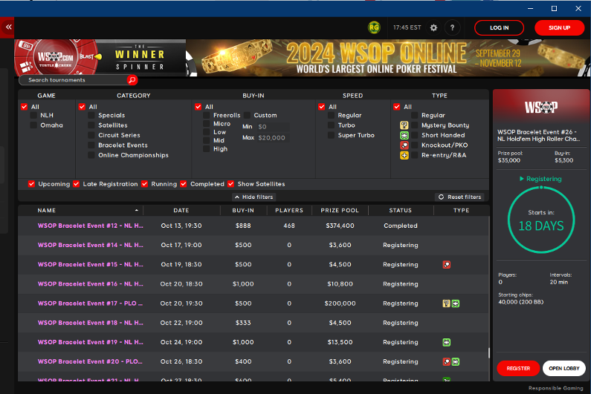591x394 pixels.
Task: Enable the Omaha game checkbox
Action: pos(33,125)
